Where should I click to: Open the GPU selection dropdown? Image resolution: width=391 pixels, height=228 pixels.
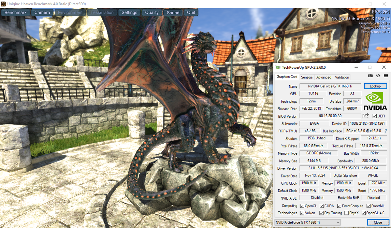(x=307, y=222)
